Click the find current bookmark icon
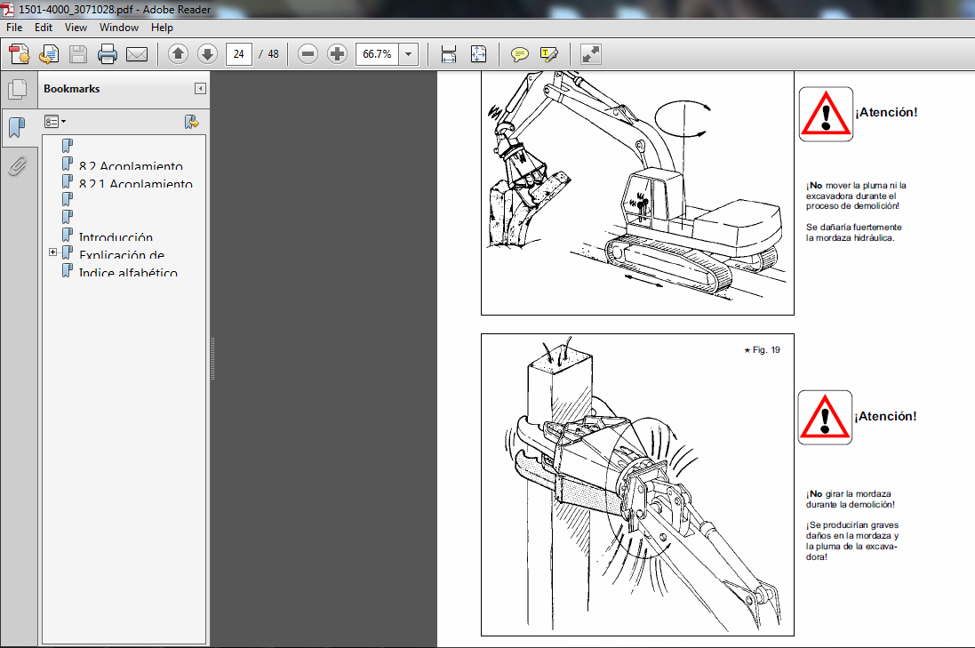This screenshot has width=975, height=648. point(191,122)
